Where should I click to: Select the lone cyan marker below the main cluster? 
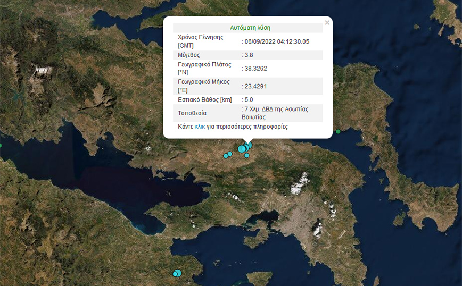point(246,155)
